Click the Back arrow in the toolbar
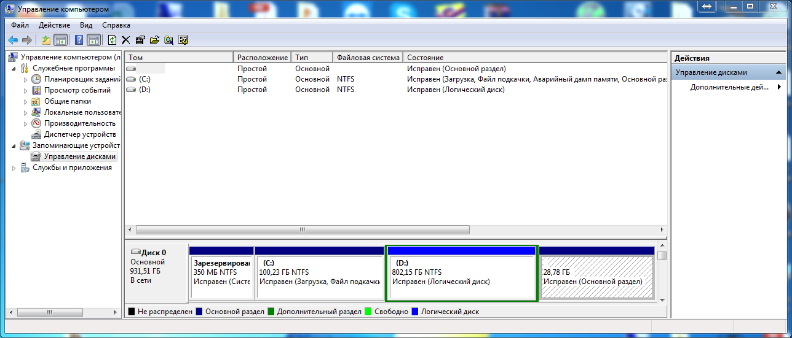 pos(13,40)
